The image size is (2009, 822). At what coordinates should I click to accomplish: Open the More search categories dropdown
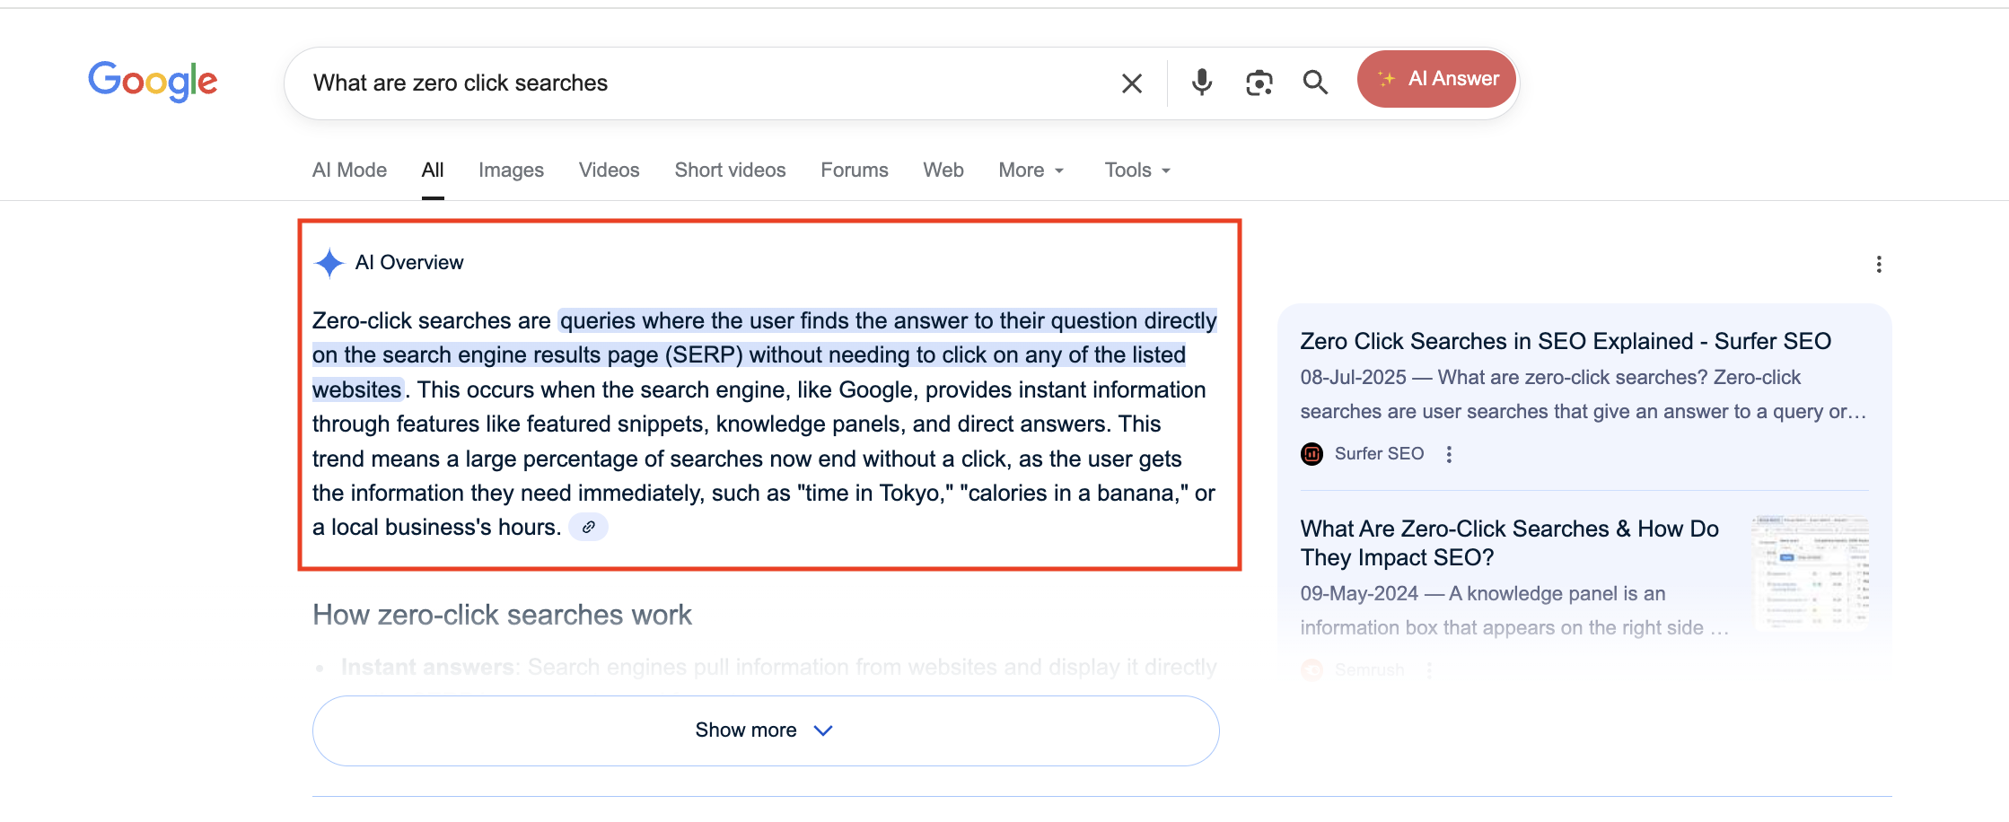coord(1030,170)
